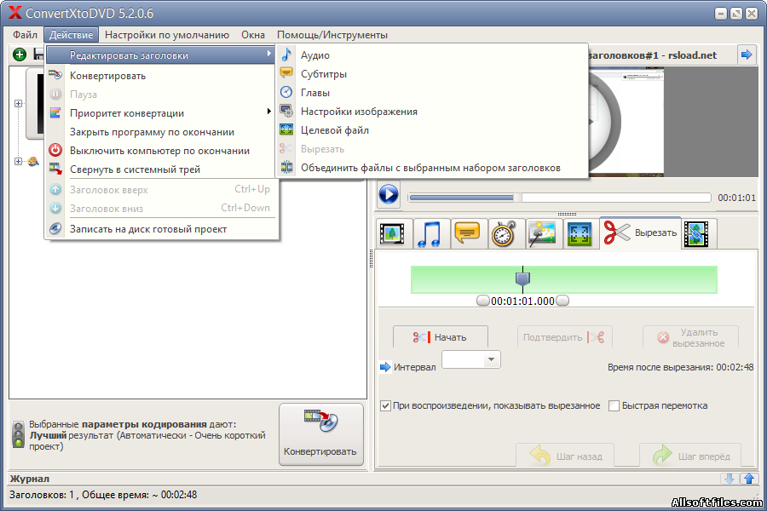Open the video filmstrip tab icon
The width and height of the screenshot is (767, 511).
click(392, 233)
